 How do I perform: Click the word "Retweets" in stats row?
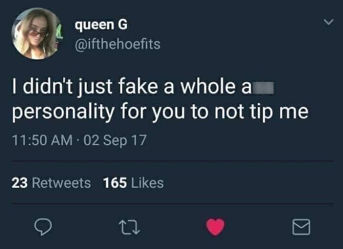(x=61, y=183)
